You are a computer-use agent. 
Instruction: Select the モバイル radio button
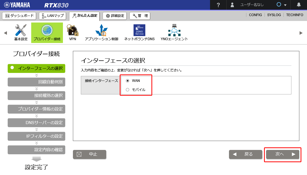pyautogui.click(x=128, y=90)
